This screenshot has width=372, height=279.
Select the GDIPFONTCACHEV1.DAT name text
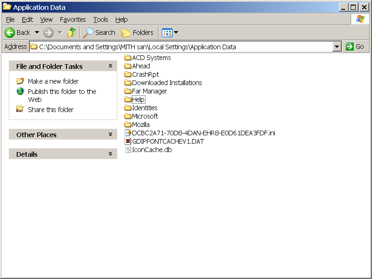click(x=168, y=141)
